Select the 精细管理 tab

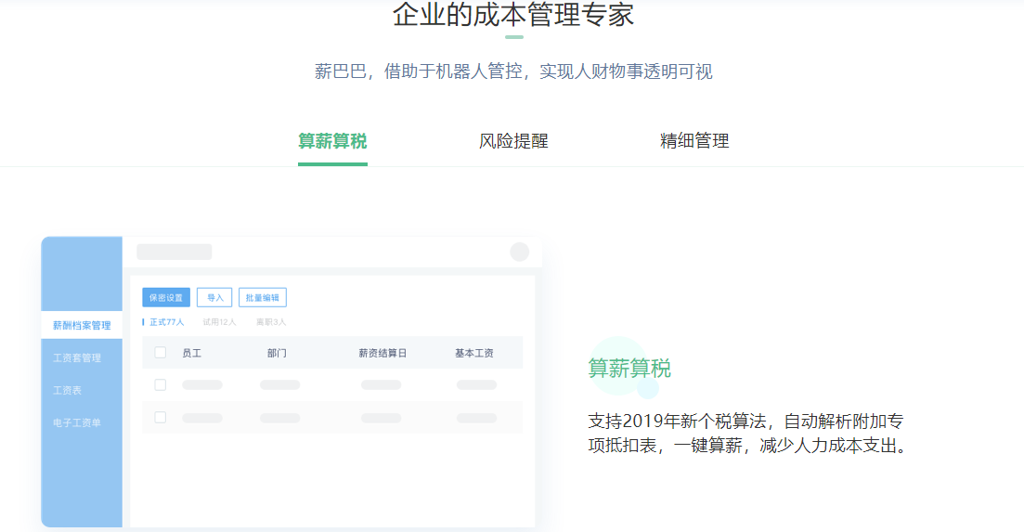[x=694, y=141]
